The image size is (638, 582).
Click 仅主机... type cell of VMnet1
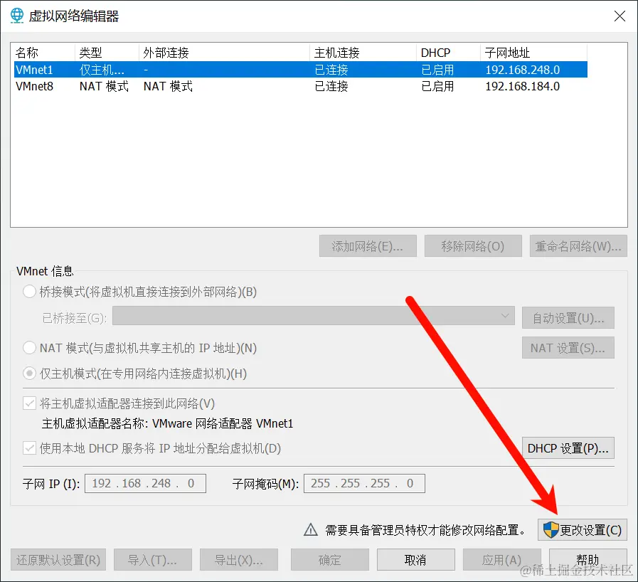(x=102, y=70)
